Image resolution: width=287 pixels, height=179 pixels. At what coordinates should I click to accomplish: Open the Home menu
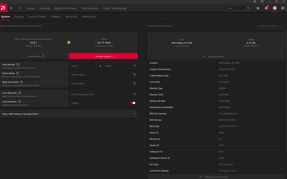[x=30, y=8]
